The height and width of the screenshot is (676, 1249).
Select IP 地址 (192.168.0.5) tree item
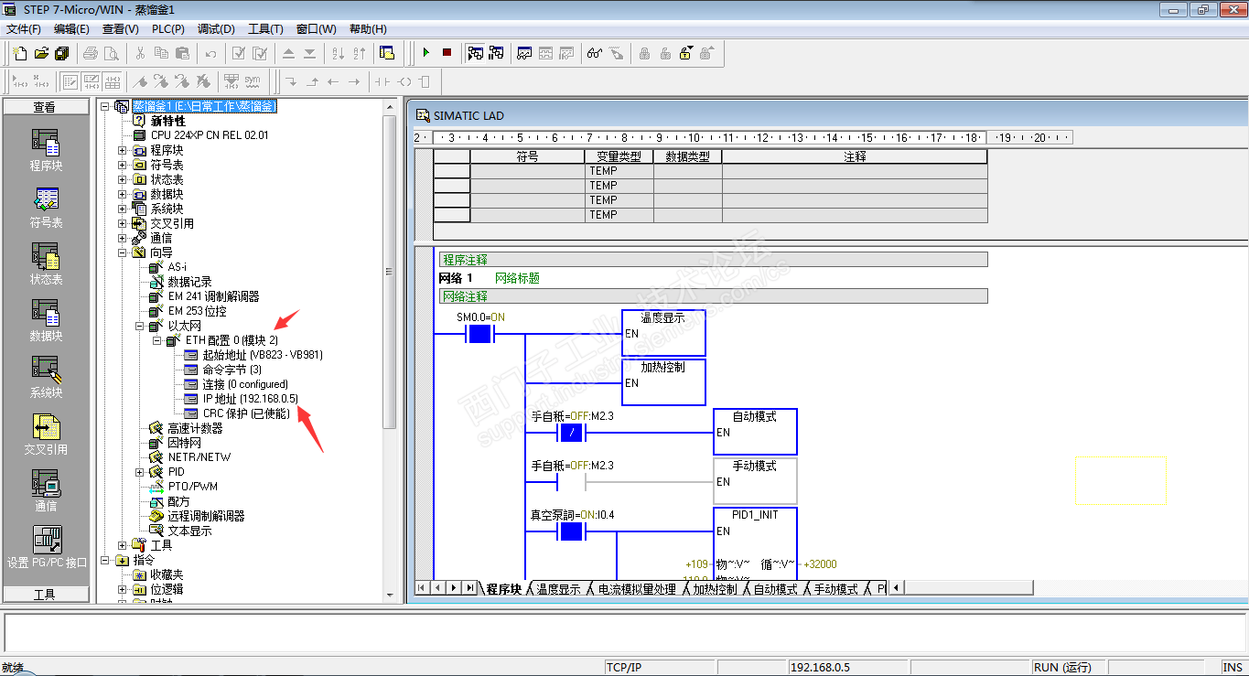[249, 399]
